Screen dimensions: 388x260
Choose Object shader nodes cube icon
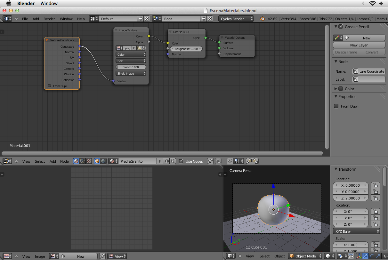tap(97, 161)
